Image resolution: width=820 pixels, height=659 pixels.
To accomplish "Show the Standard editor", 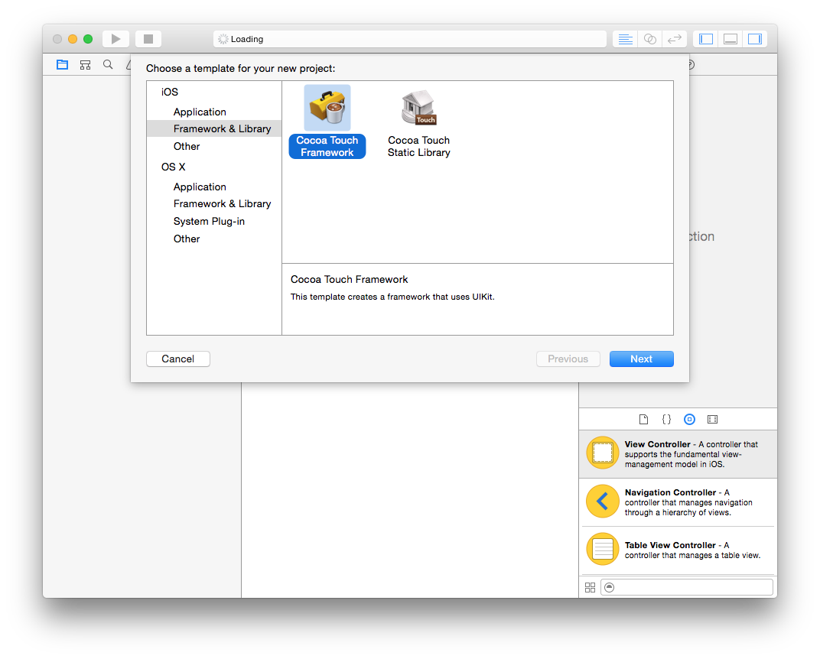I will pyautogui.click(x=625, y=39).
